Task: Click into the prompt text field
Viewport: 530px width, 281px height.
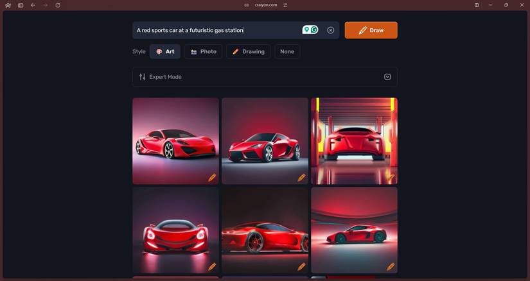Action: (x=216, y=30)
